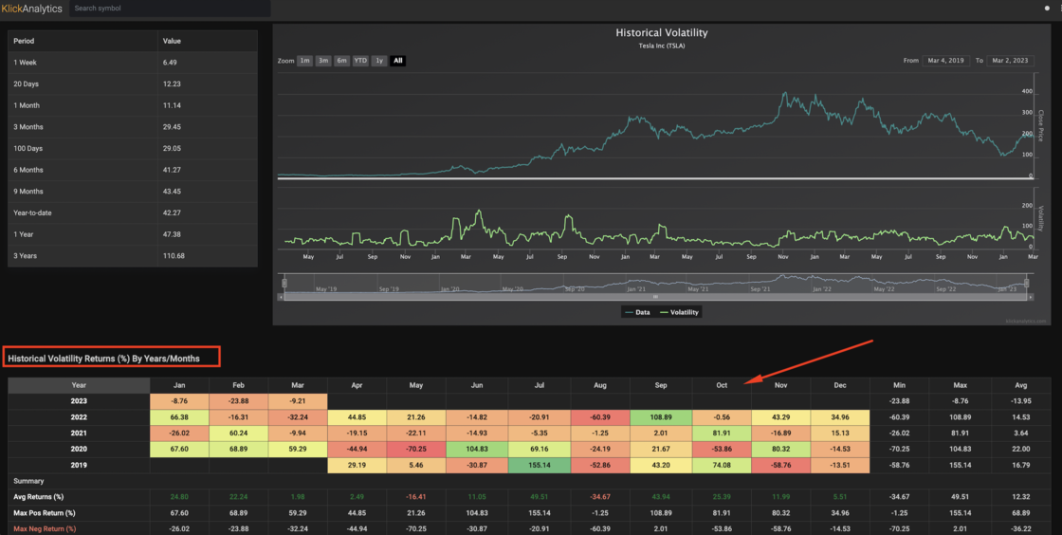Click the Jan column header
The image size is (1062, 535).
[x=179, y=385]
